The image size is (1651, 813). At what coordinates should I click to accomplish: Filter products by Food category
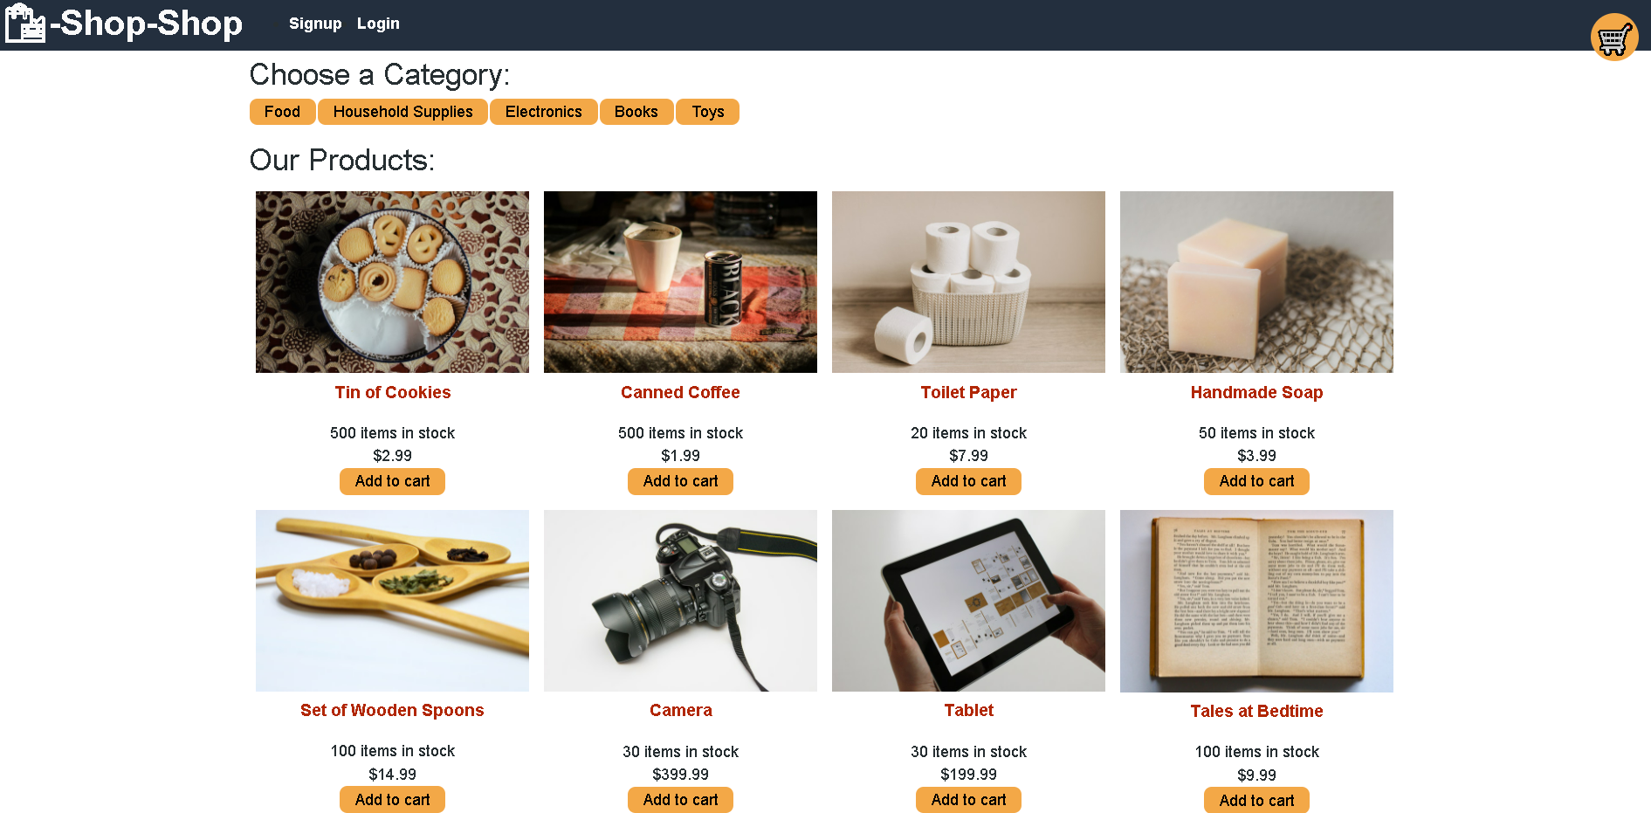(282, 112)
